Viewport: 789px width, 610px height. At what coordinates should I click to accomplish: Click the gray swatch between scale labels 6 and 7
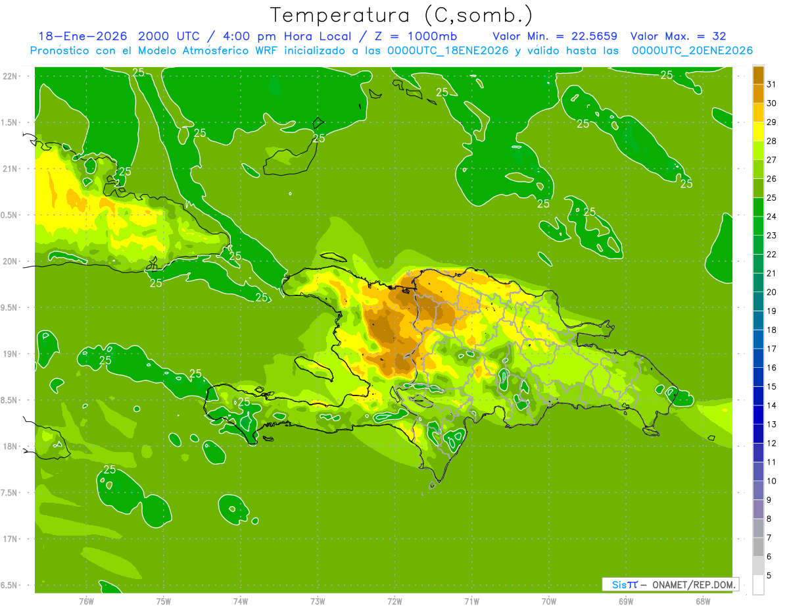(758, 547)
